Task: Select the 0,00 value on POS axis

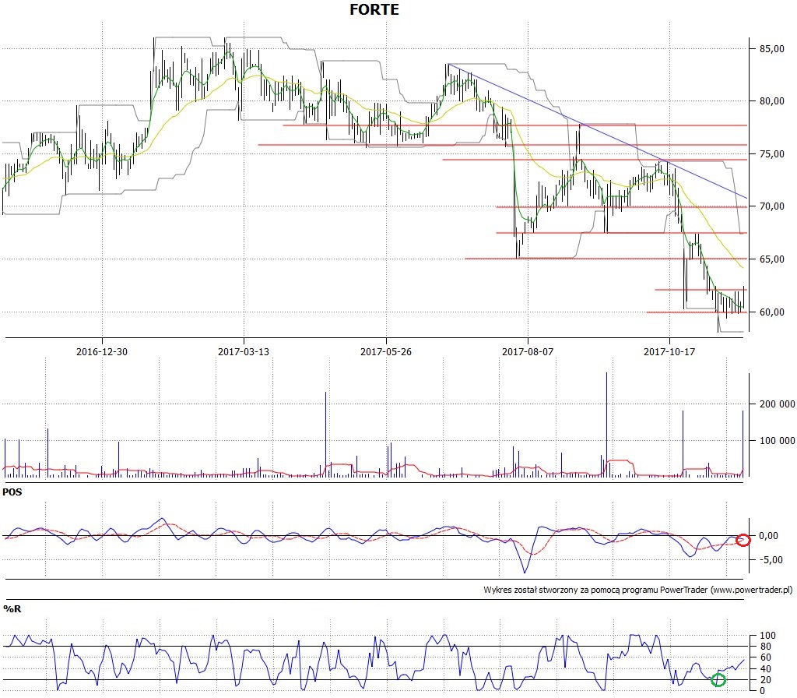Action: point(768,536)
